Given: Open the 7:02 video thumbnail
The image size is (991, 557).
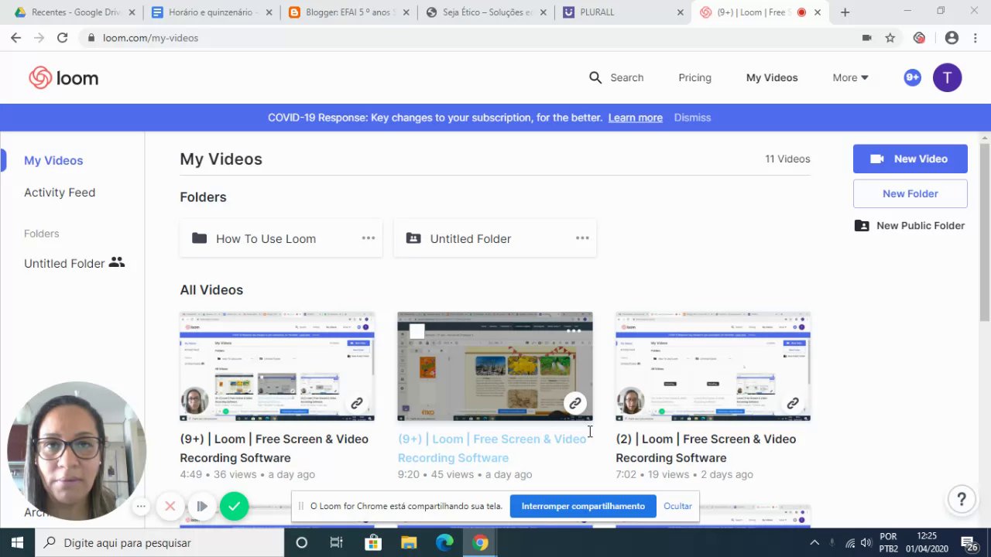Looking at the screenshot, I should 713,367.
